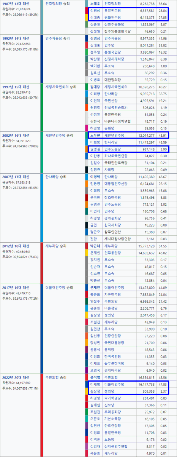Open the 바른정당 party link
Viewport: 177px width, 457px height.
tap(111, 308)
